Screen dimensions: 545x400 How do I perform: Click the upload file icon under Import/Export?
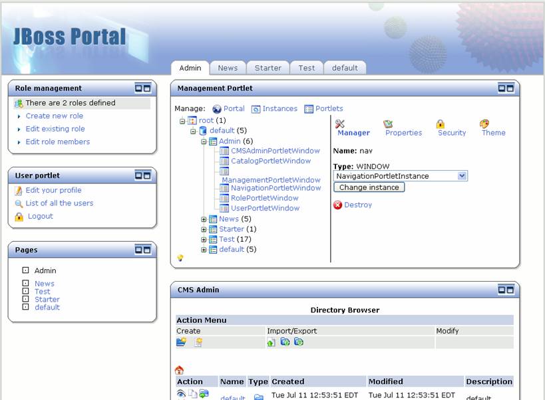tap(271, 342)
